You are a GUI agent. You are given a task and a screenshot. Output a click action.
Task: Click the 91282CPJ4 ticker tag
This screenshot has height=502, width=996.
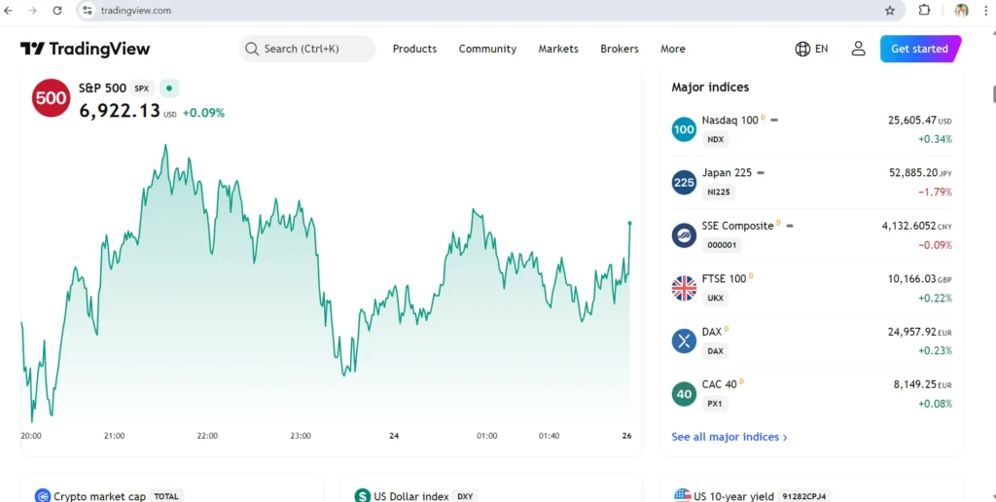(x=803, y=496)
